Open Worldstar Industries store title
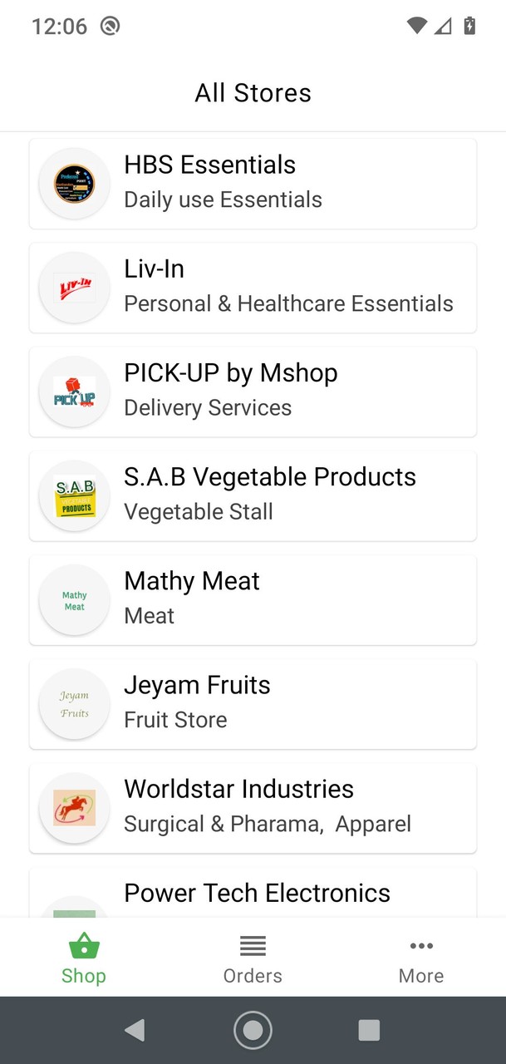Image resolution: width=506 pixels, height=1064 pixels. pos(238,789)
